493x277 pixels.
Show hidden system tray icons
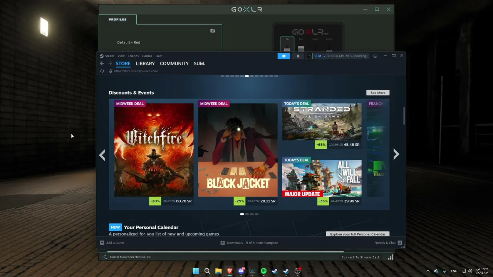pos(428,271)
